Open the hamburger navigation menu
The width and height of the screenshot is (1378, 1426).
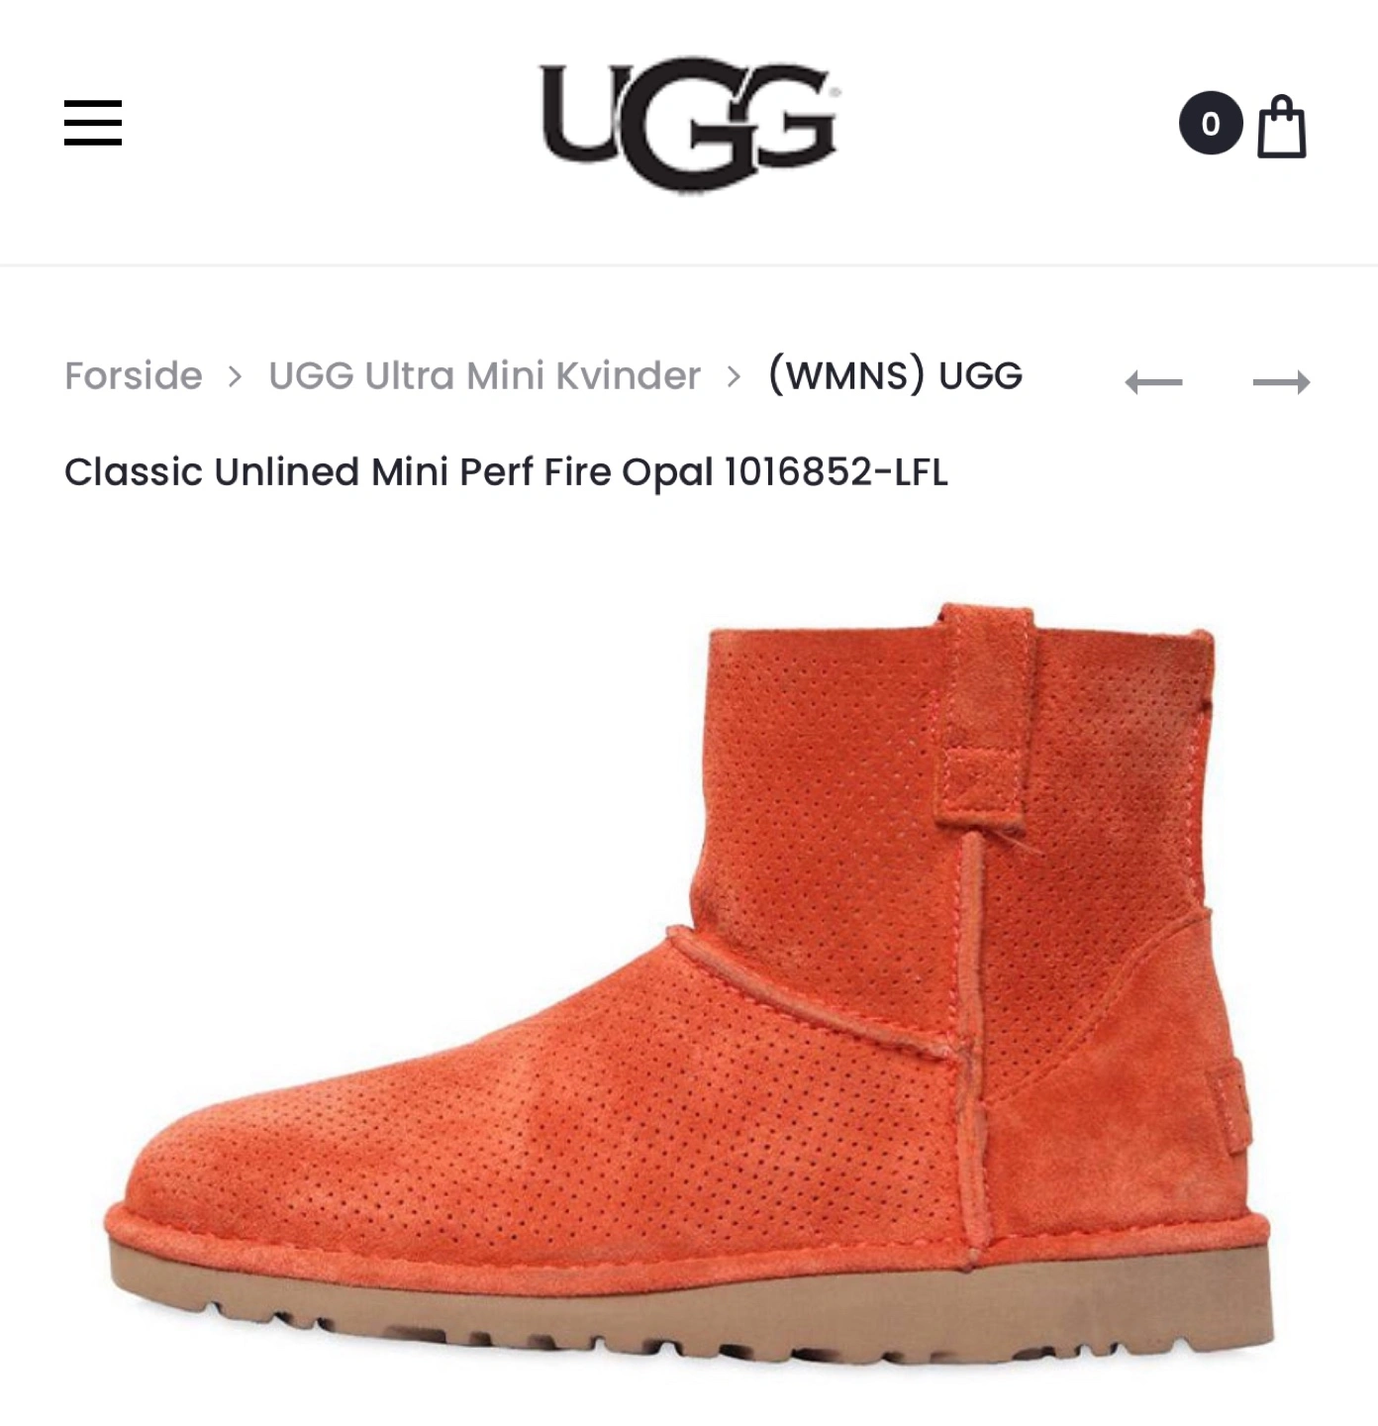(93, 123)
